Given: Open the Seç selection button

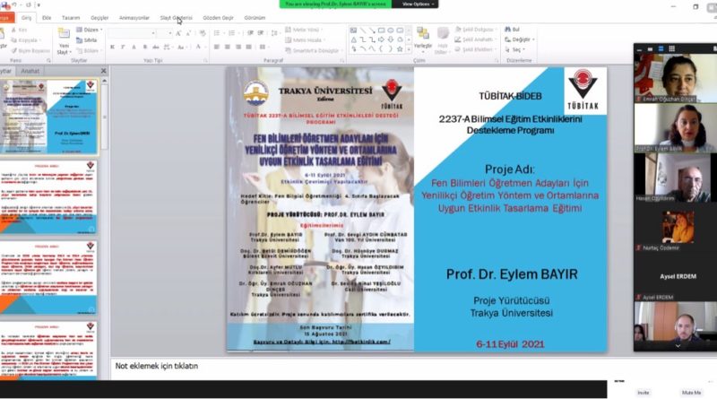Looking at the screenshot, I should (x=515, y=49).
